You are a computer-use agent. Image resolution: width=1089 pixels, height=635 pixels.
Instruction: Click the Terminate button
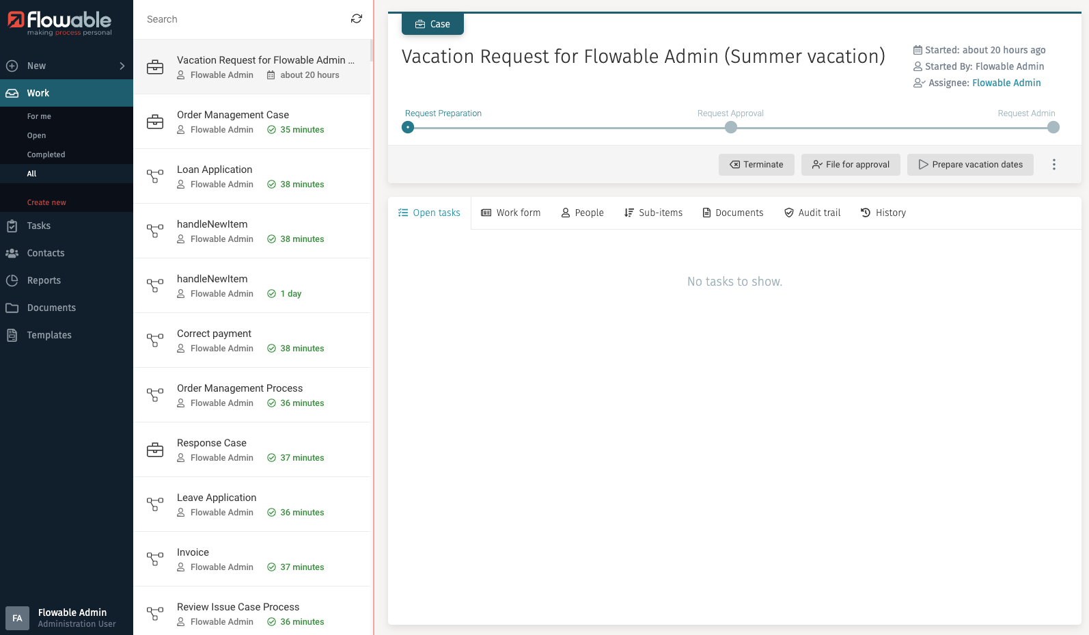(x=756, y=165)
